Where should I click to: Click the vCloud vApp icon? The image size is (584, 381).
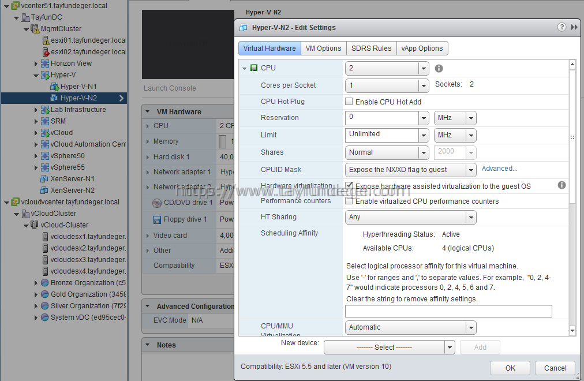point(44,133)
